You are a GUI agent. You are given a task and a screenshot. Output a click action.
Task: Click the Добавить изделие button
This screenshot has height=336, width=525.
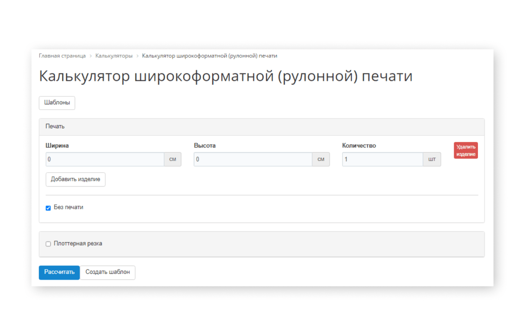pyautogui.click(x=75, y=179)
